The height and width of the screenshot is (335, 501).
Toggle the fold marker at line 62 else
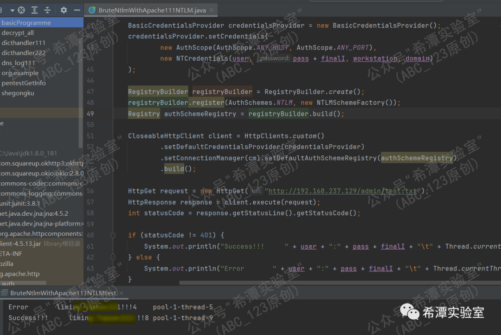(113, 257)
